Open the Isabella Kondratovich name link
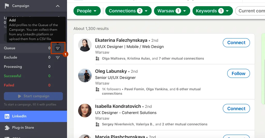Viewport: 265px width, 138px height. pyautogui.click(x=118, y=106)
